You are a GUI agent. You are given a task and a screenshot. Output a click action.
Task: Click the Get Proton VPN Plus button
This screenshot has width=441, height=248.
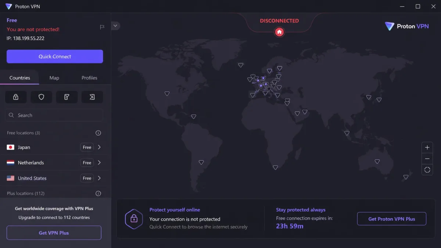pyautogui.click(x=392, y=219)
